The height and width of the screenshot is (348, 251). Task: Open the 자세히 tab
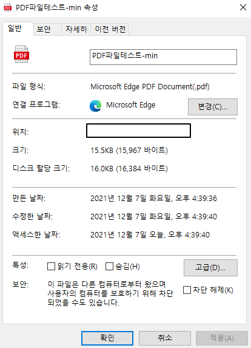pyautogui.click(x=76, y=29)
